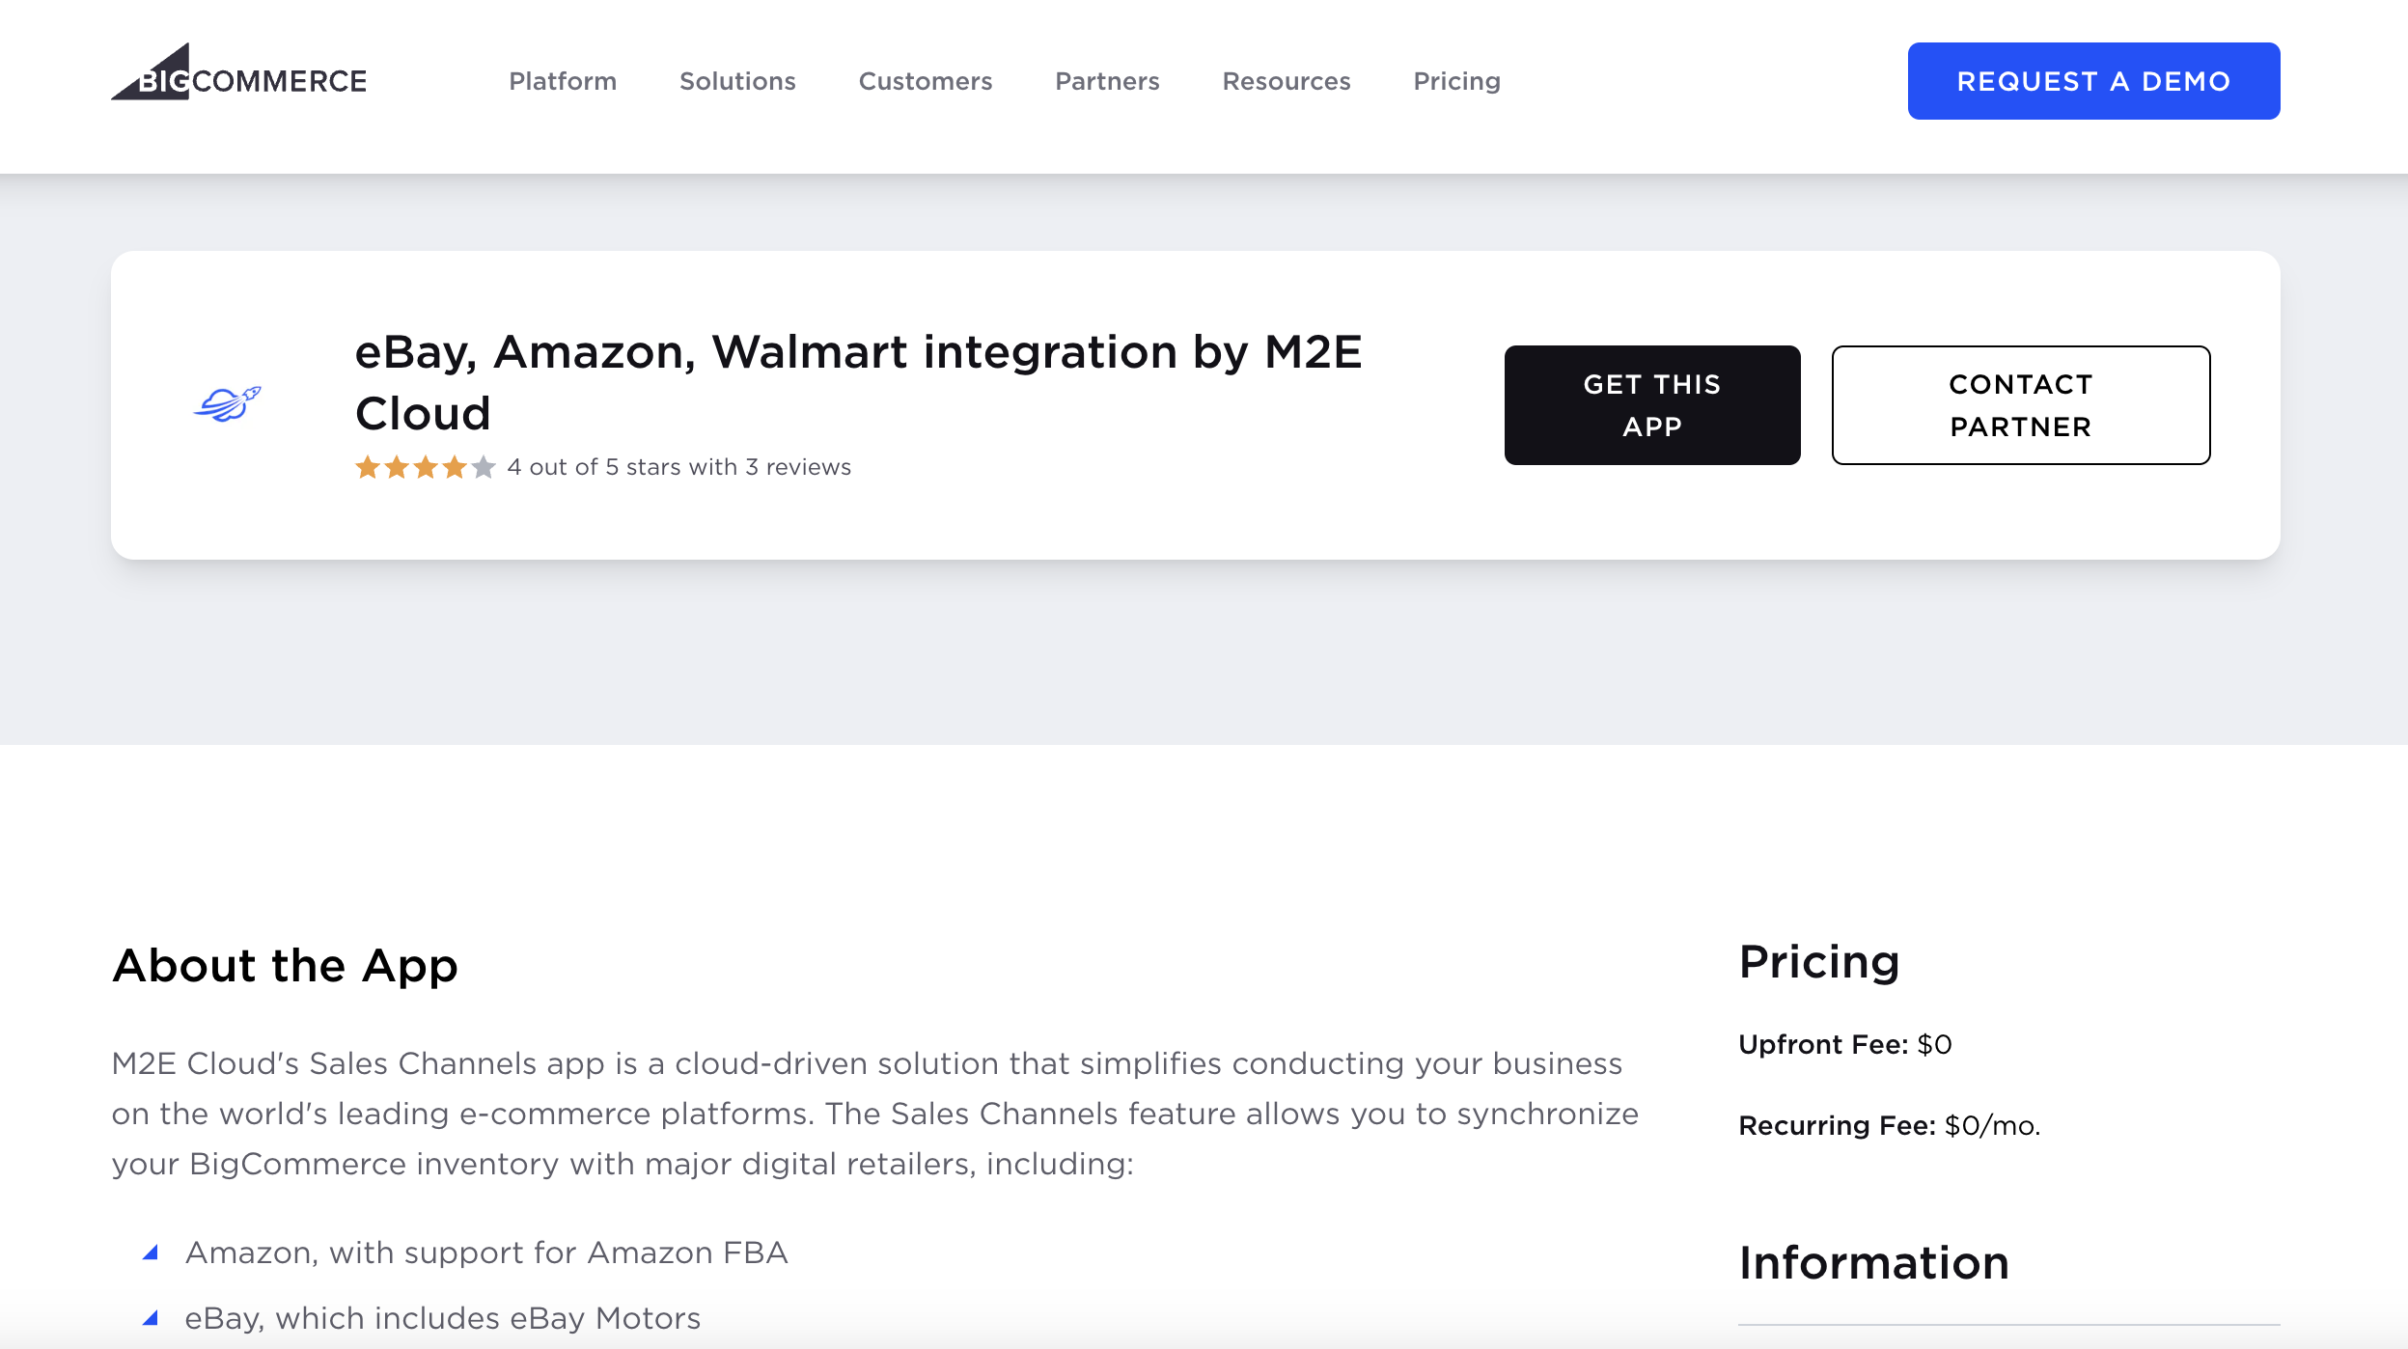This screenshot has width=2408, height=1349.
Task: Click the app title heading
Action: coord(858,382)
